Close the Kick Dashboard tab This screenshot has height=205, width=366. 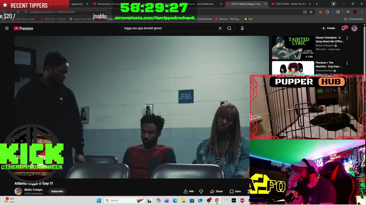coord(221,4)
